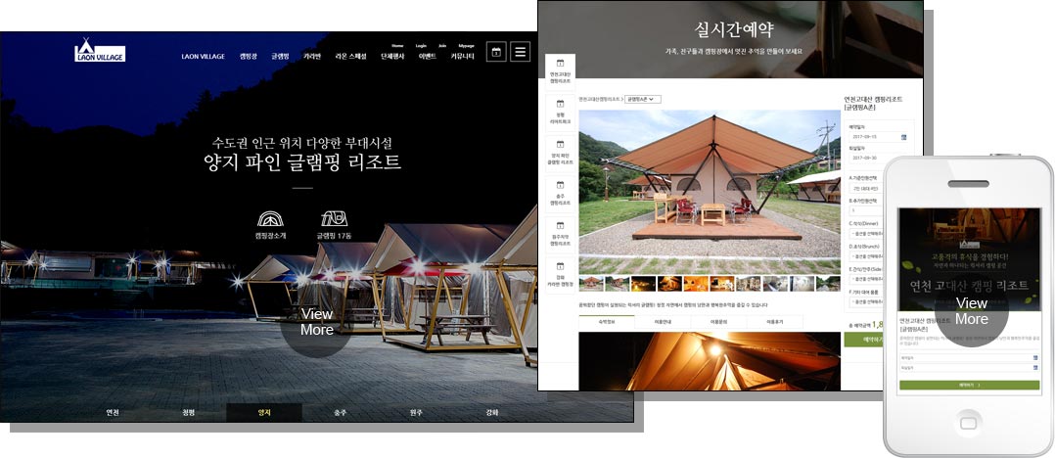This screenshot has height=458, width=1055.
Task: Select 강화 카라반 캠핑장 sidebar item
Action: [x=560, y=274]
